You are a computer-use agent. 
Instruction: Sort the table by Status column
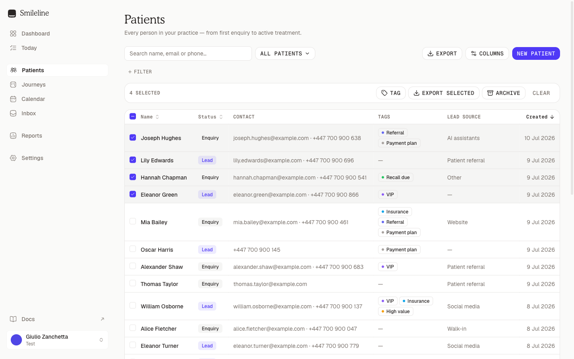click(x=210, y=117)
